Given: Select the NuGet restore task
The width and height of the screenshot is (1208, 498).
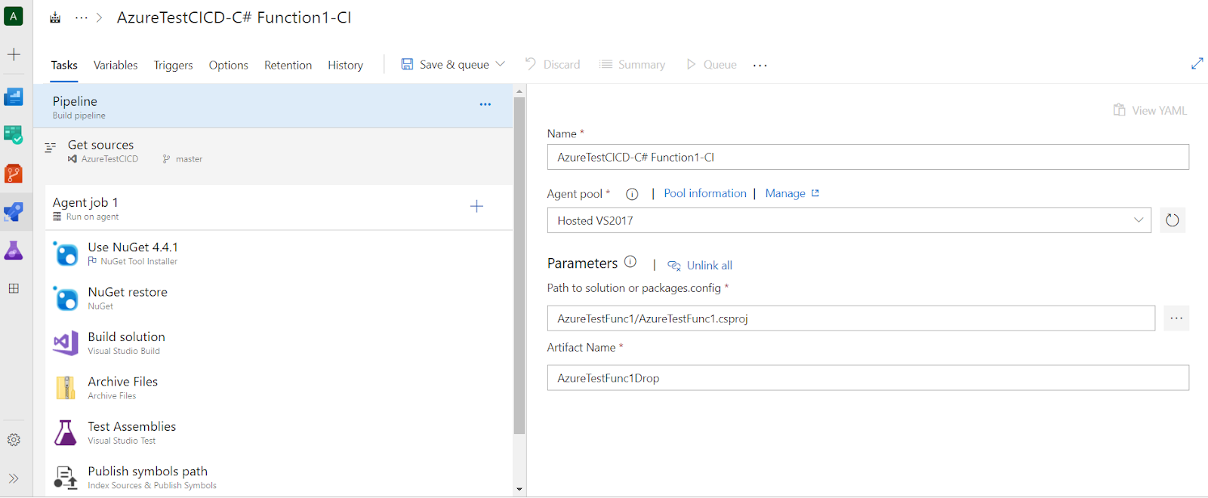Looking at the screenshot, I should (x=279, y=298).
